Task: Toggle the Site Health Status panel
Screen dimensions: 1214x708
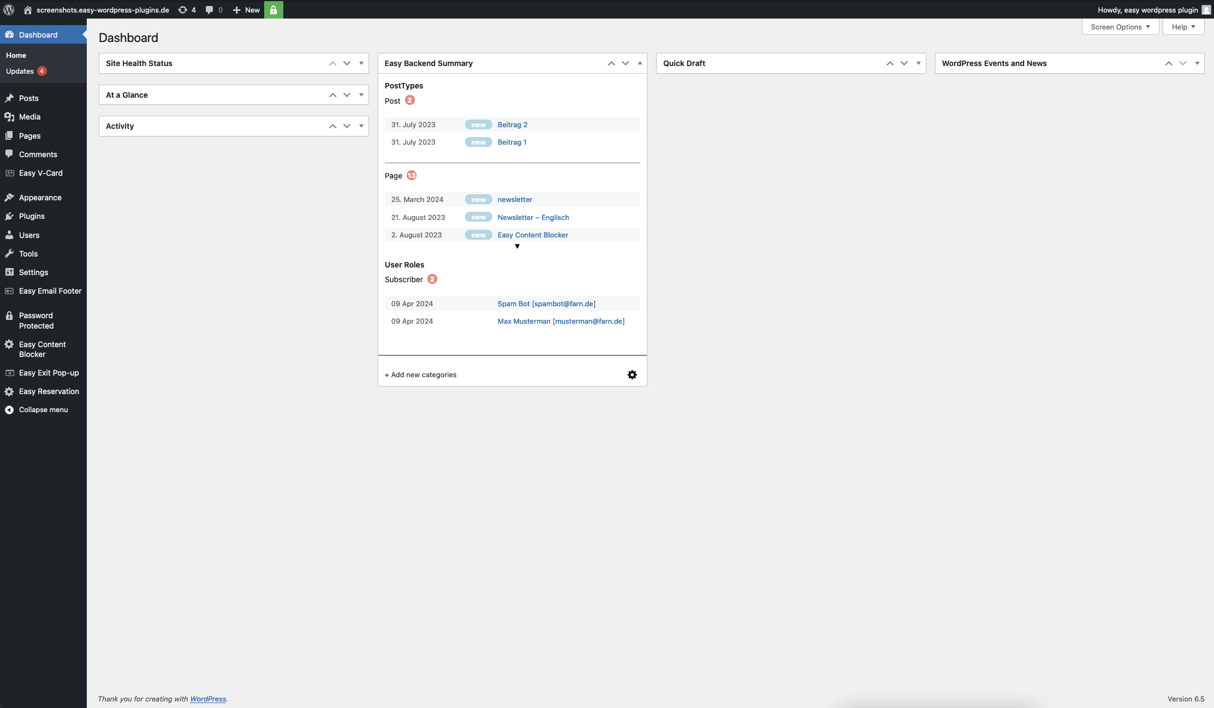Action: 361,63
